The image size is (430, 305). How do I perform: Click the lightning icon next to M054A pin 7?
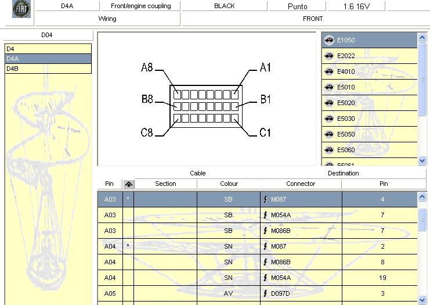(265, 215)
